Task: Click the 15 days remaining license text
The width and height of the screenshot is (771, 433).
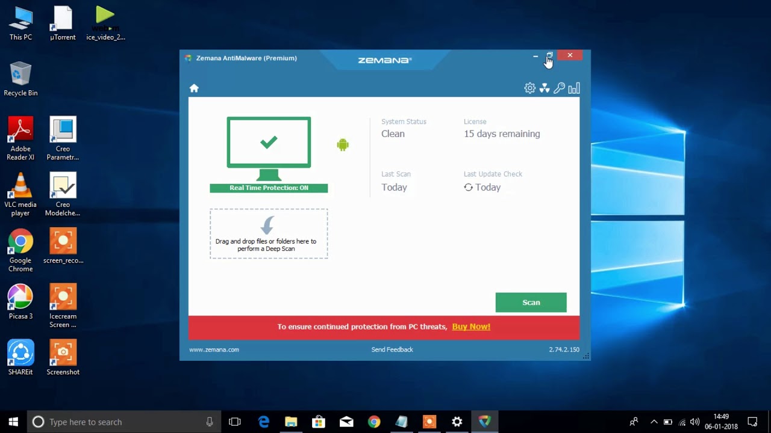Action: coord(502,134)
